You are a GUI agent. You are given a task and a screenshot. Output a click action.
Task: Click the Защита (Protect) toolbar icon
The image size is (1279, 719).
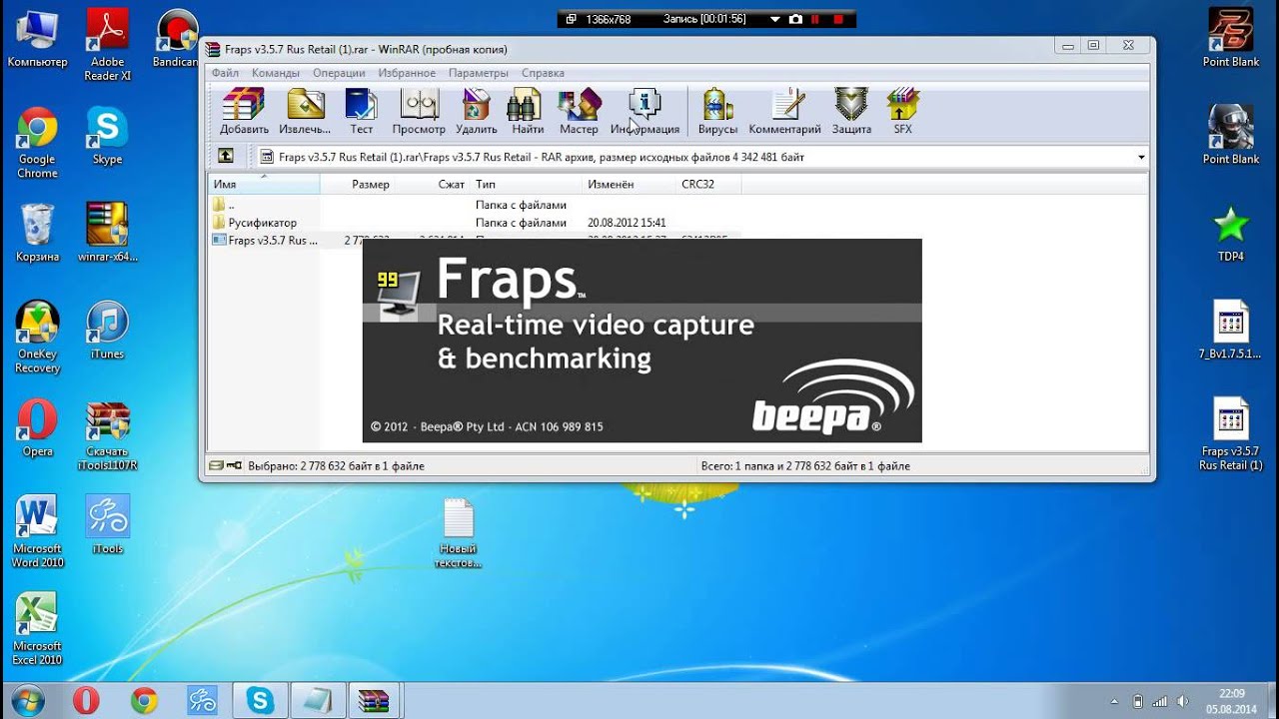[851, 111]
